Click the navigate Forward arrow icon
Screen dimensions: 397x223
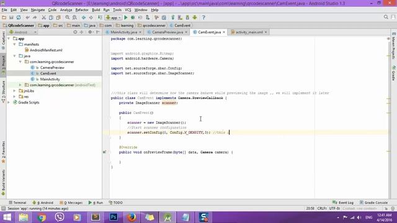91,17
